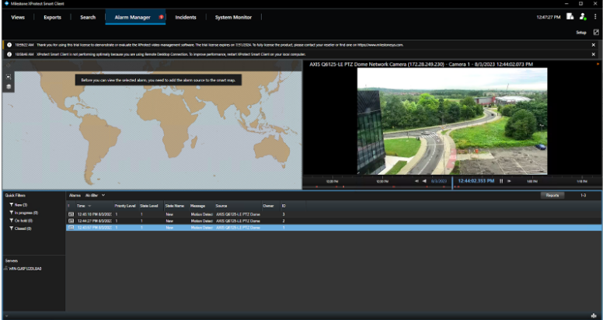Select the alarm at 12:44:27 PM
Screen dimensions: 603x320
point(333,221)
